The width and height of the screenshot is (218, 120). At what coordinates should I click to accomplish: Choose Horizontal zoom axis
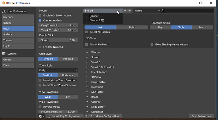pyautogui.click(x=68, y=75)
